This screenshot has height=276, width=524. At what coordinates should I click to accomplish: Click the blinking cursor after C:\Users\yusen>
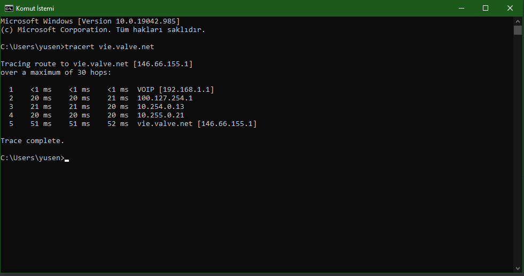pos(67,159)
